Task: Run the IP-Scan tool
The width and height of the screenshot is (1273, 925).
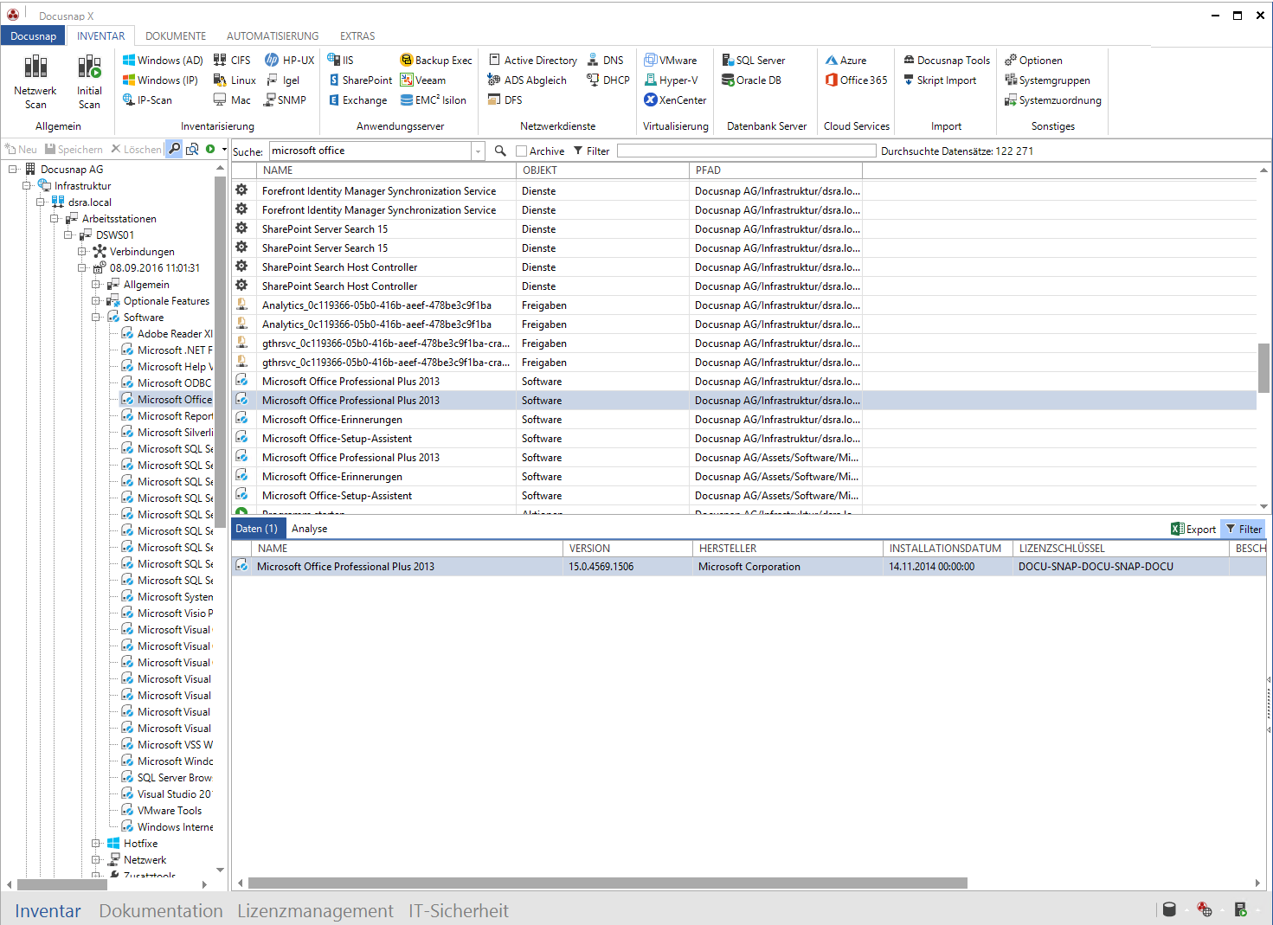Action: 147,100
